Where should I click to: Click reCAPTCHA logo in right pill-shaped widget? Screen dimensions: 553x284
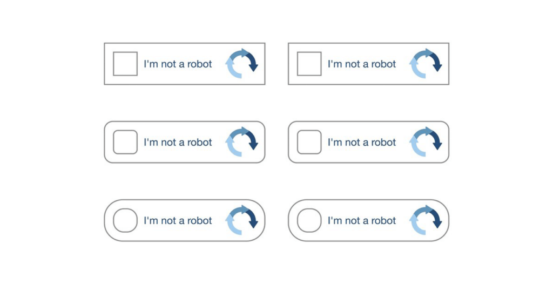[426, 220]
